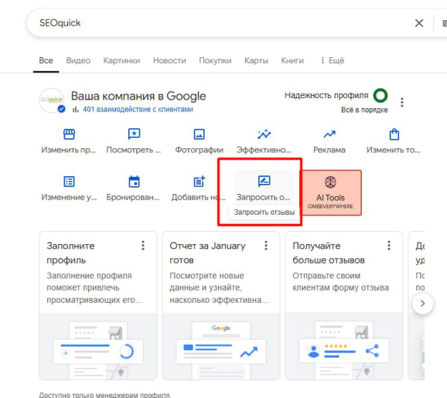Viewport: 447px width, 398px height.
Task: Open the Покупки tab
Action: coord(215,61)
